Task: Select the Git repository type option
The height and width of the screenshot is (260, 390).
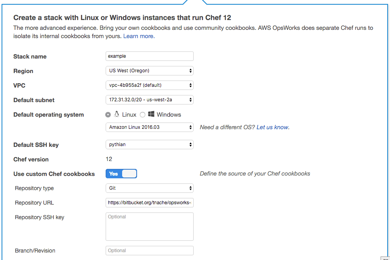Action: 149,188
